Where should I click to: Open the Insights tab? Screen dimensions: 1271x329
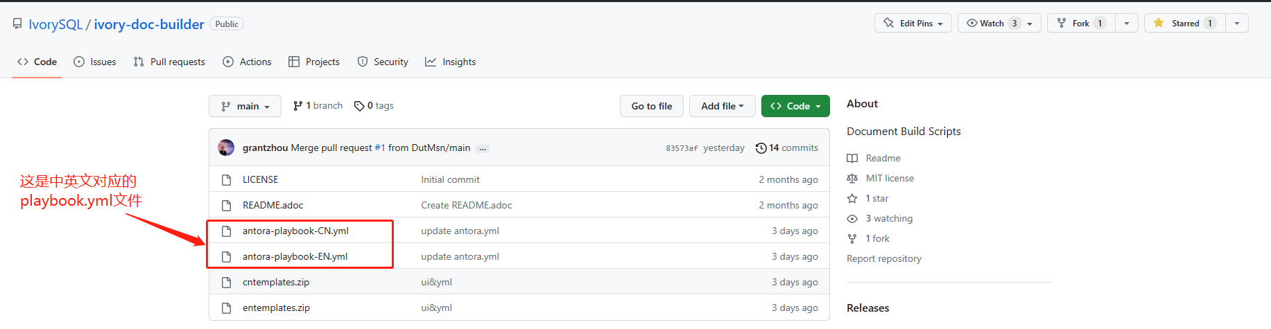[451, 62]
